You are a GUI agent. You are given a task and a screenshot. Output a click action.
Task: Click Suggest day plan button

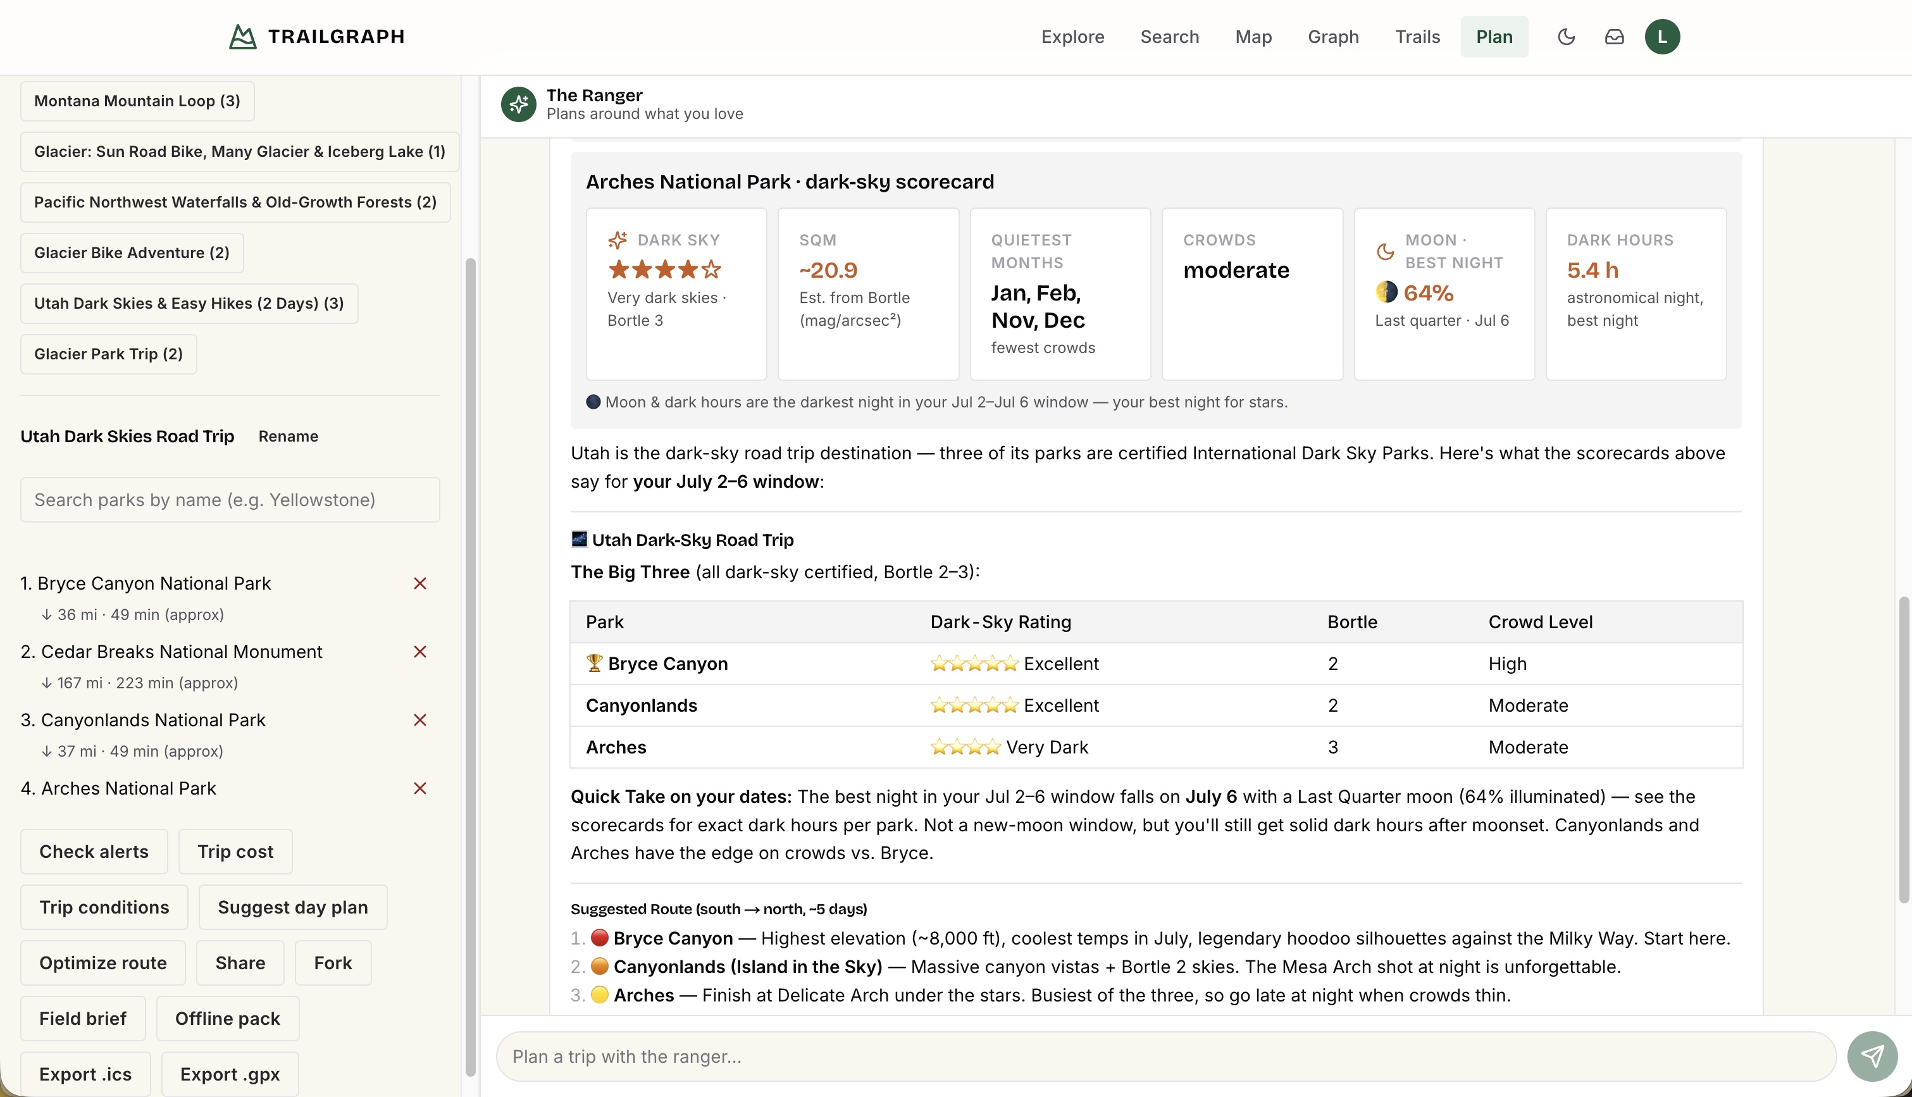[x=292, y=907]
